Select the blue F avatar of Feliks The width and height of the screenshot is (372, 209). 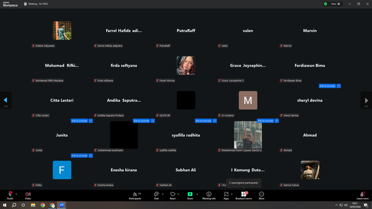[x=62, y=170]
